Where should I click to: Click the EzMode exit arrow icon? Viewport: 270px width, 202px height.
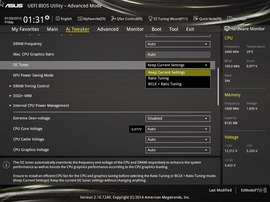(264, 190)
